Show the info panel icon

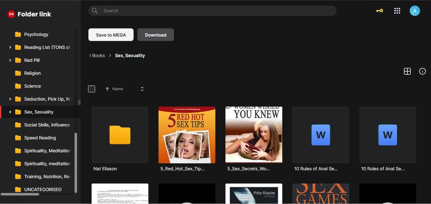point(422,71)
